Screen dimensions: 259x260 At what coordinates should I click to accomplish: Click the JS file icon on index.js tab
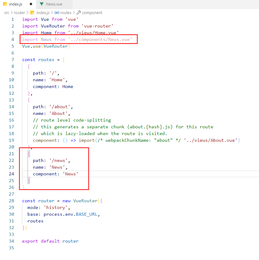pyautogui.click(x=5, y=4)
